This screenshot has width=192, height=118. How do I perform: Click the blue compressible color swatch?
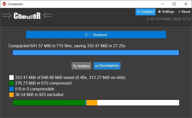pyautogui.click(x=11, y=89)
